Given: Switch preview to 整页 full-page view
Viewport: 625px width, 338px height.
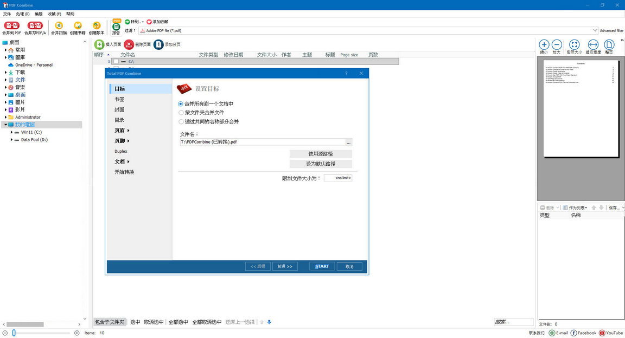Looking at the screenshot, I should pos(608,45).
